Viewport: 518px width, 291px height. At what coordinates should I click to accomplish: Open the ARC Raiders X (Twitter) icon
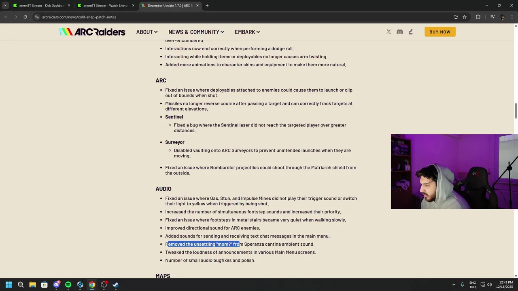(388, 32)
